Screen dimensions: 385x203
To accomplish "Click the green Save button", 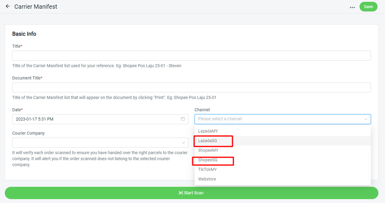I will pos(368,7).
